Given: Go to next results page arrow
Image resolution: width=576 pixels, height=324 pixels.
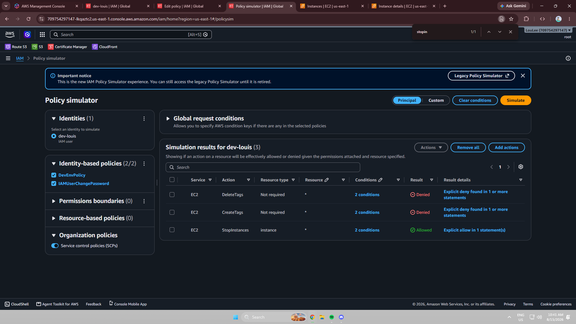Looking at the screenshot, I should click(x=508, y=167).
